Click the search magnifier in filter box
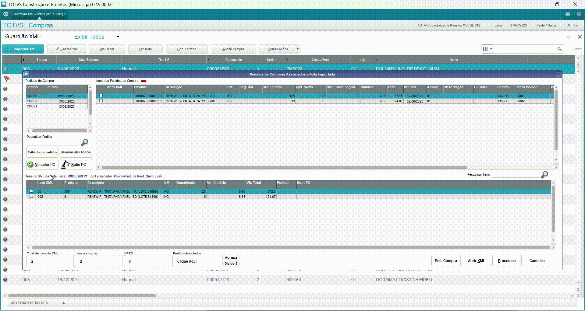This screenshot has width=585, height=311. tap(559, 49)
